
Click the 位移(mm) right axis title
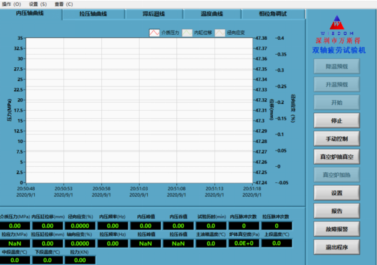(271, 109)
